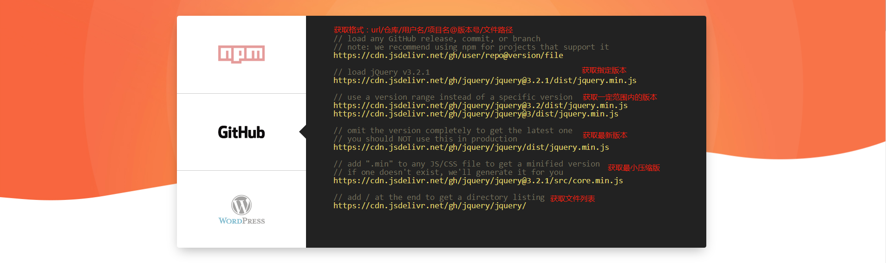Click the red annotation '获取最新版本'

coord(605,135)
